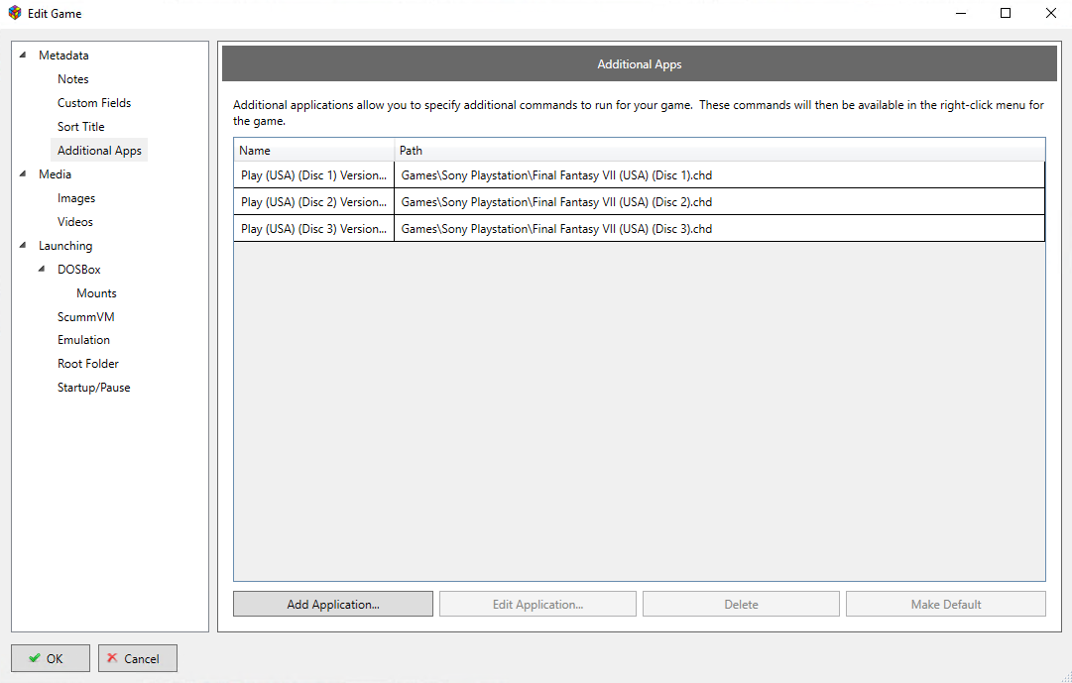The height and width of the screenshot is (683, 1072).
Task: Click the Final Fantasy VII (Disc 2).chd path
Action: (x=556, y=201)
